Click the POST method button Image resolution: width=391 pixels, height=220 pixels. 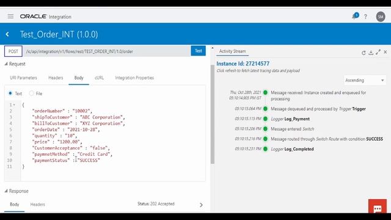click(13, 51)
